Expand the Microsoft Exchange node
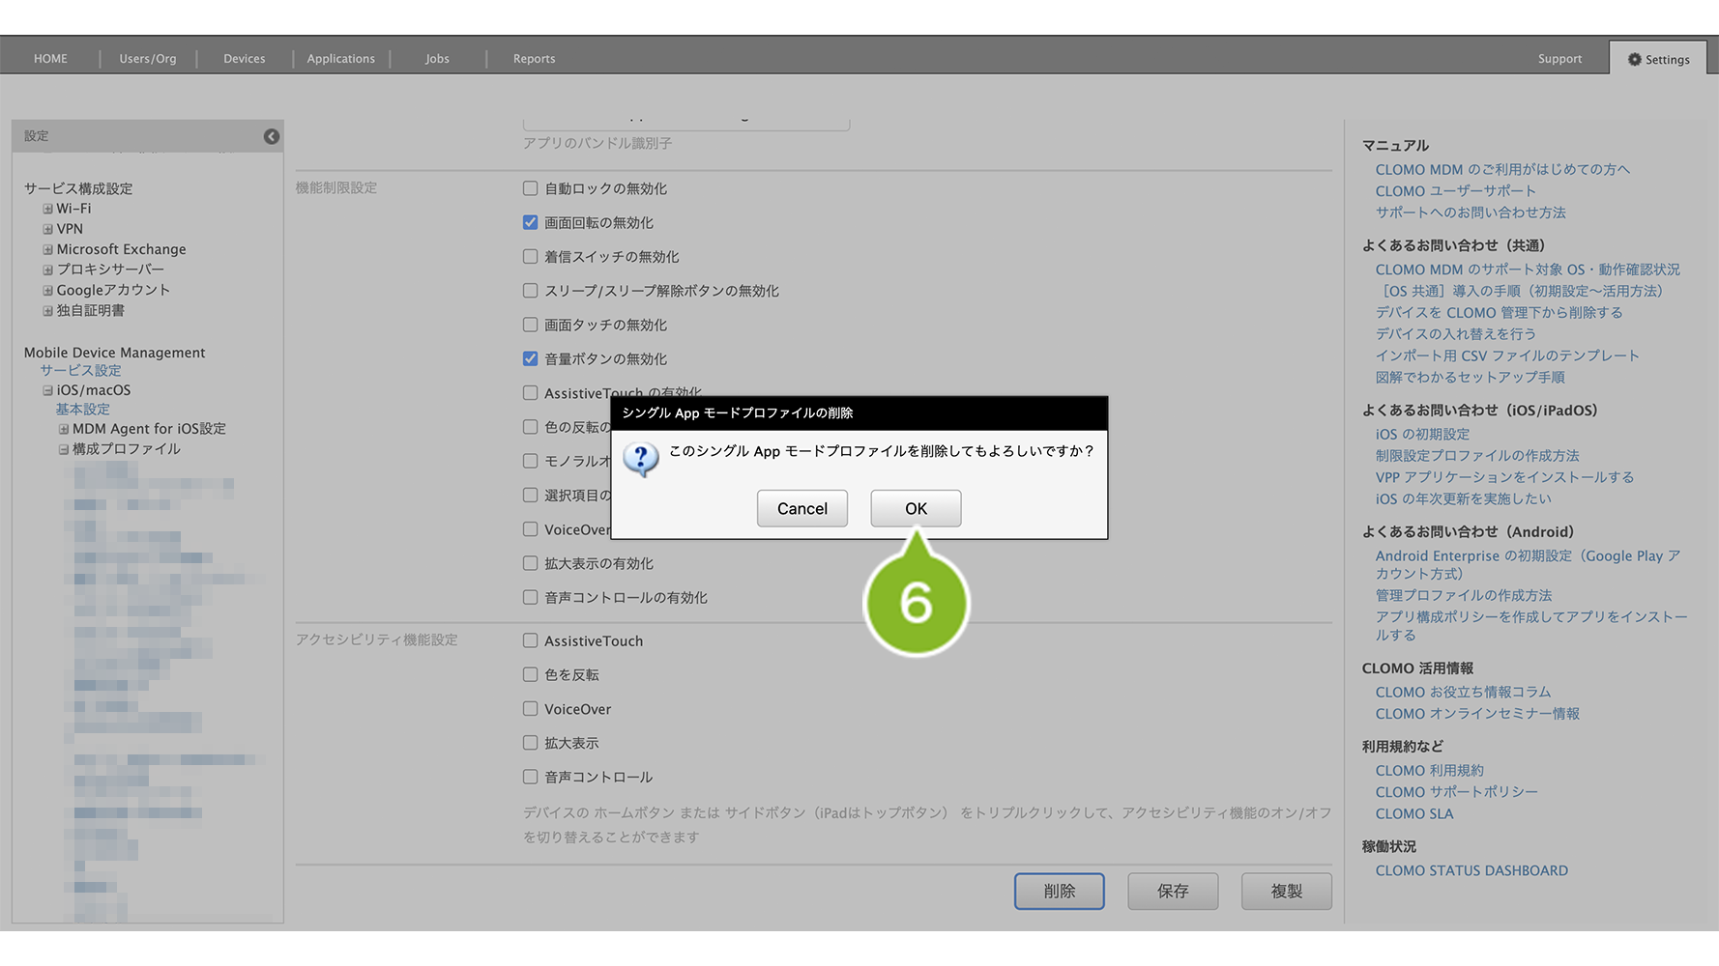Viewport: 1719px width, 966px height. (x=47, y=249)
